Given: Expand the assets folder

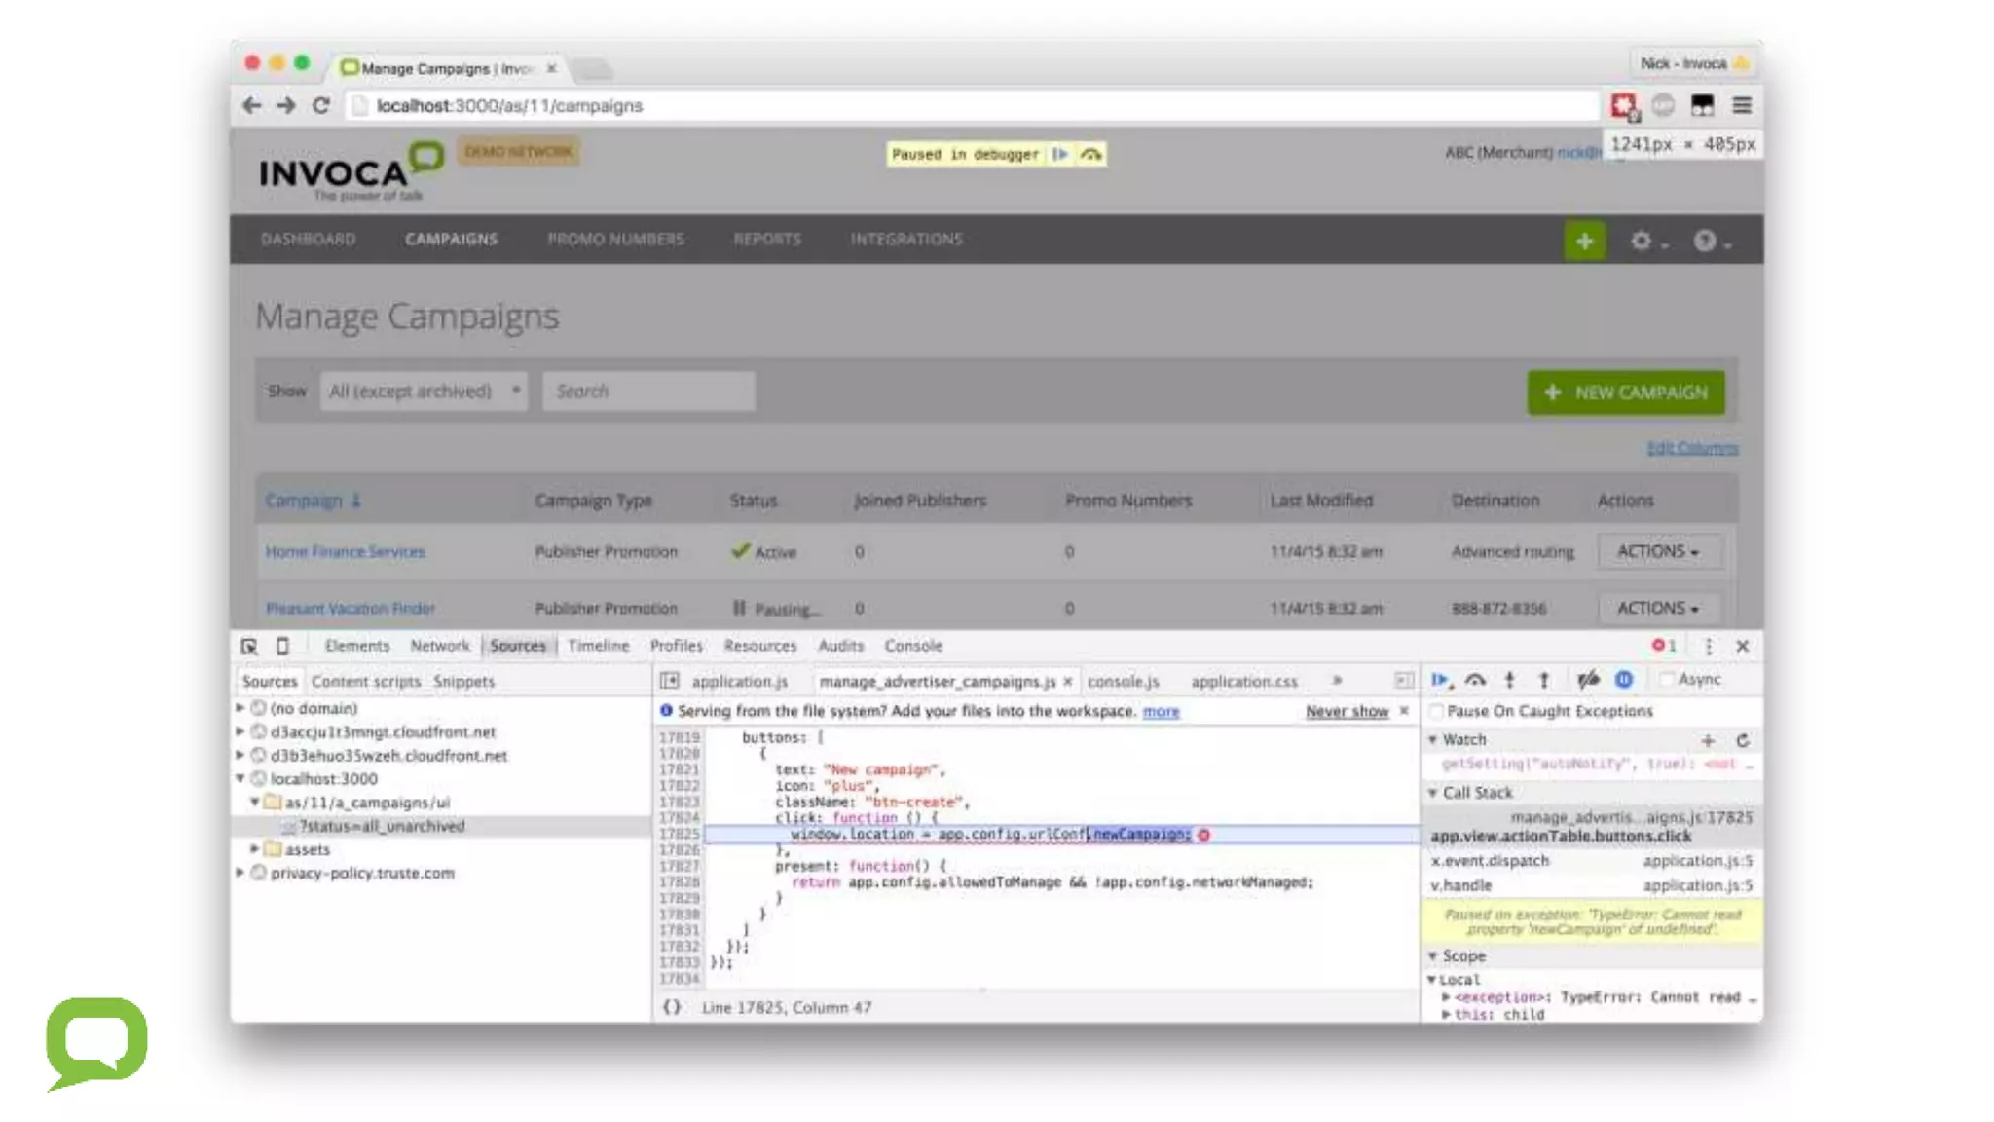Looking at the screenshot, I should point(254,849).
